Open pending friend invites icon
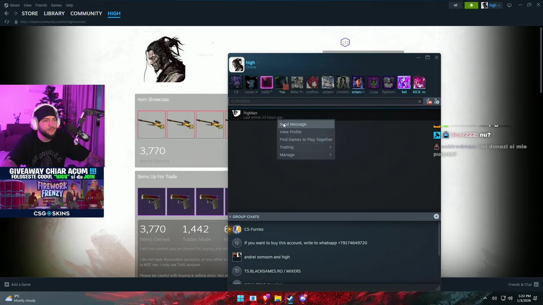543x305 pixels. [429, 101]
